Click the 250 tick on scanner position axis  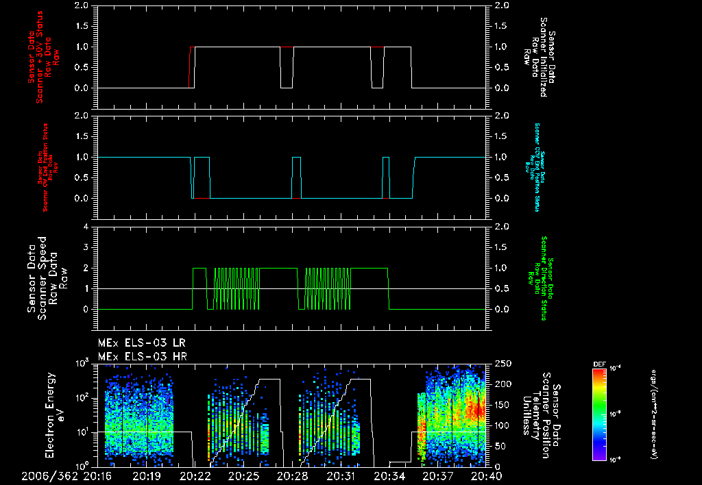pyautogui.click(x=503, y=363)
